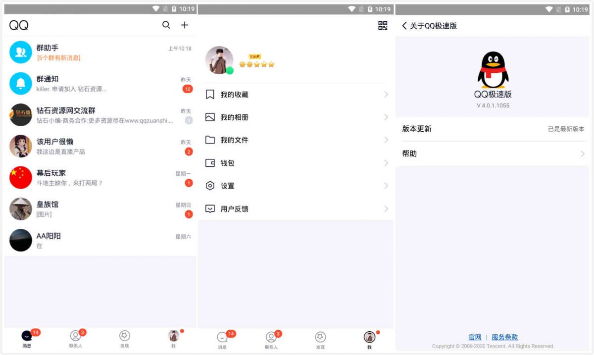This screenshot has width=594, height=355.
Task: Tap the hexagon gear icon for 设置
Action: 210,186
